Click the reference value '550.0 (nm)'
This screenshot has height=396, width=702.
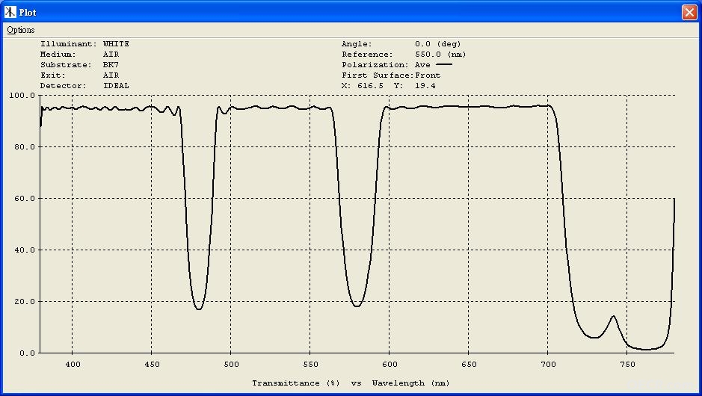coord(440,54)
